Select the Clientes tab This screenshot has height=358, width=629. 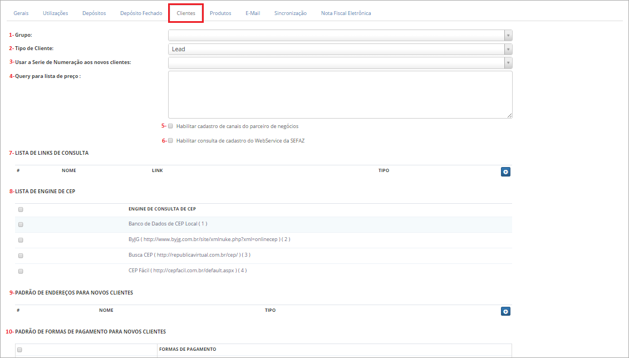pyautogui.click(x=186, y=13)
